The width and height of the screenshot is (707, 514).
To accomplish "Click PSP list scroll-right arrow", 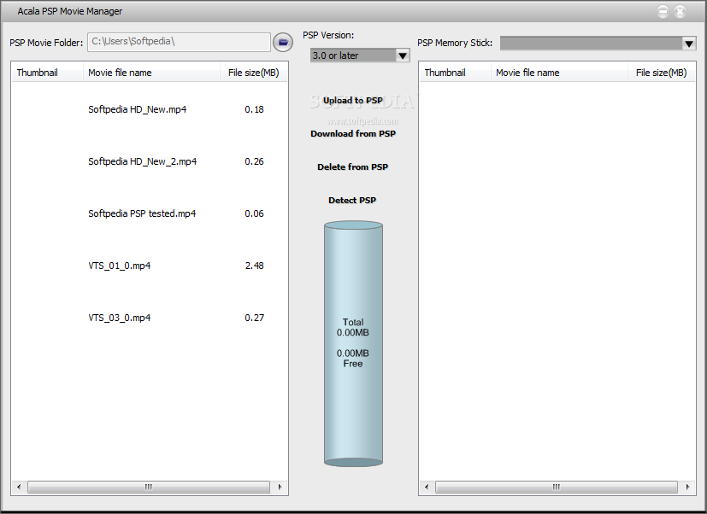I will coord(687,487).
